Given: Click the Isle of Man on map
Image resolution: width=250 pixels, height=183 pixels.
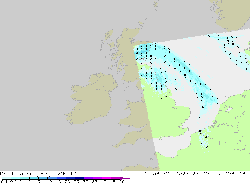Looking at the screenshot, I should point(126,89).
